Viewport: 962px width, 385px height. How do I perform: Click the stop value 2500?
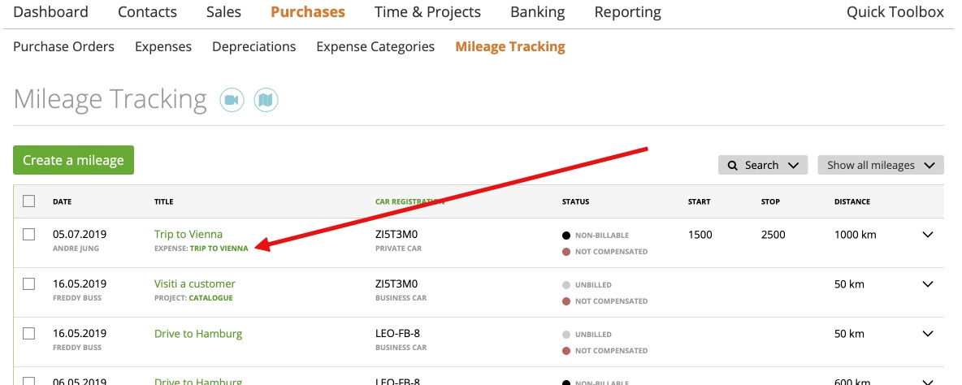pyautogui.click(x=773, y=234)
